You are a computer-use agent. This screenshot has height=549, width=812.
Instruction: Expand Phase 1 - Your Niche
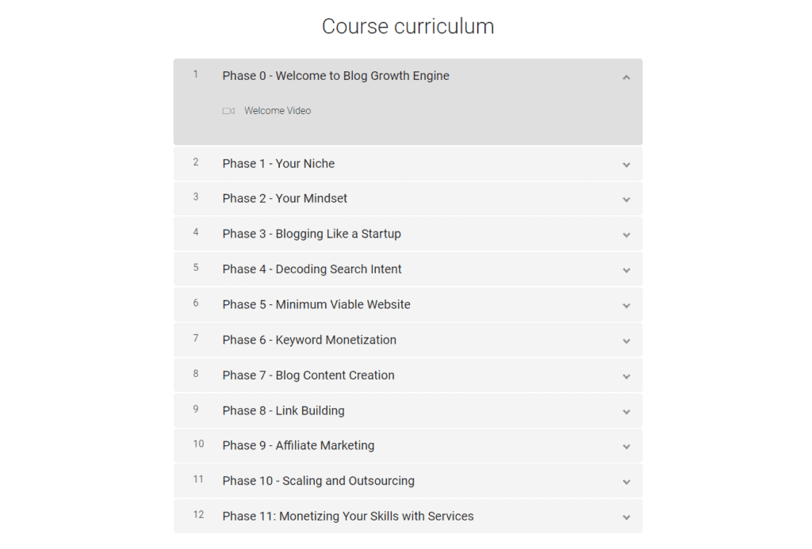pyautogui.click(x=626, y=164)
